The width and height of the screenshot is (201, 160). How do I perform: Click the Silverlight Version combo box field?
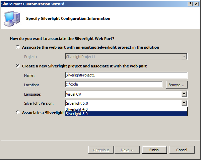point(126,103)
